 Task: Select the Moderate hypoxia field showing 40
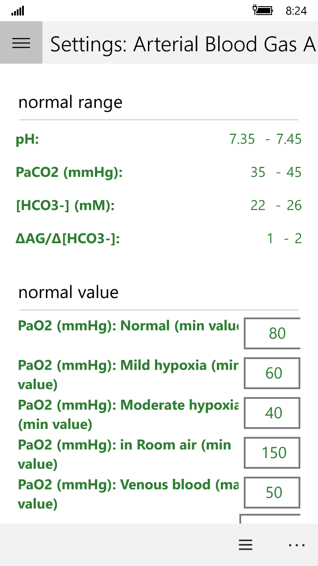[x=272, y=413]
